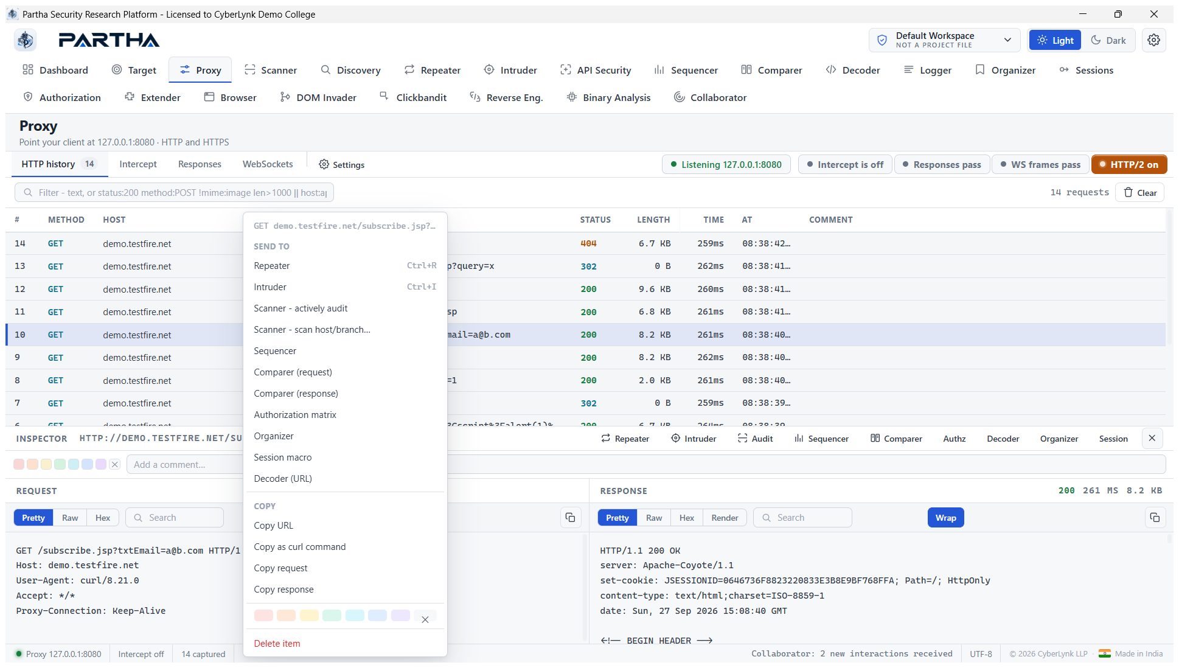1179x668 pixels.
Task: Open Repeater from main navigation
Action: [x=433, y=70]
